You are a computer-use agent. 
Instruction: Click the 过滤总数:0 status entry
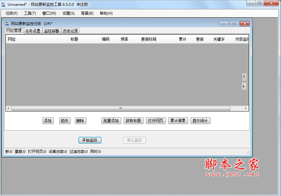tap(79, 151)
